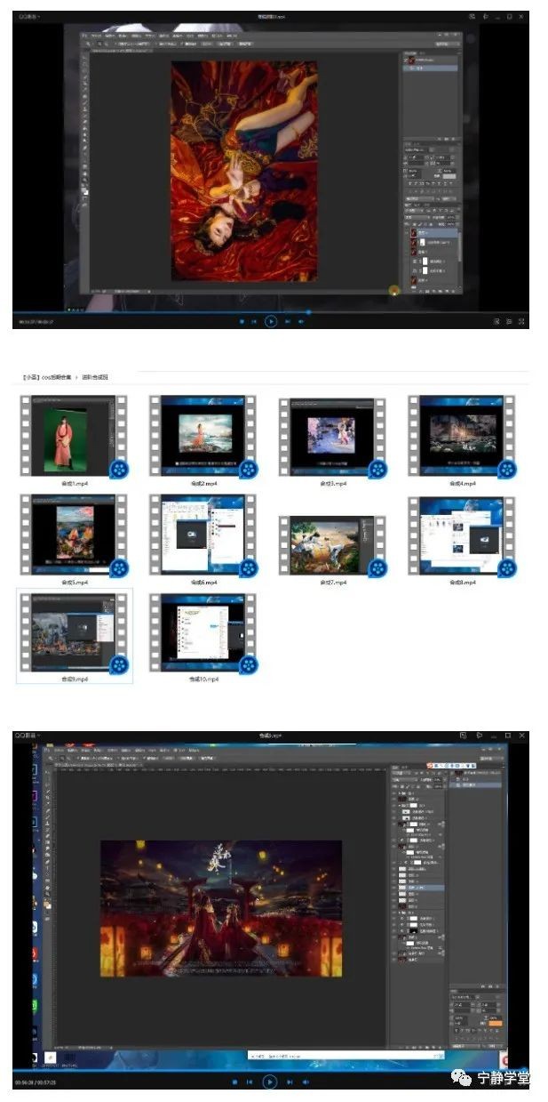Screen dimensions: 548x1102
Task: Navigate to 【小蓝】cos后期全集 breadcrumb folder
Action: coord(46,377)
